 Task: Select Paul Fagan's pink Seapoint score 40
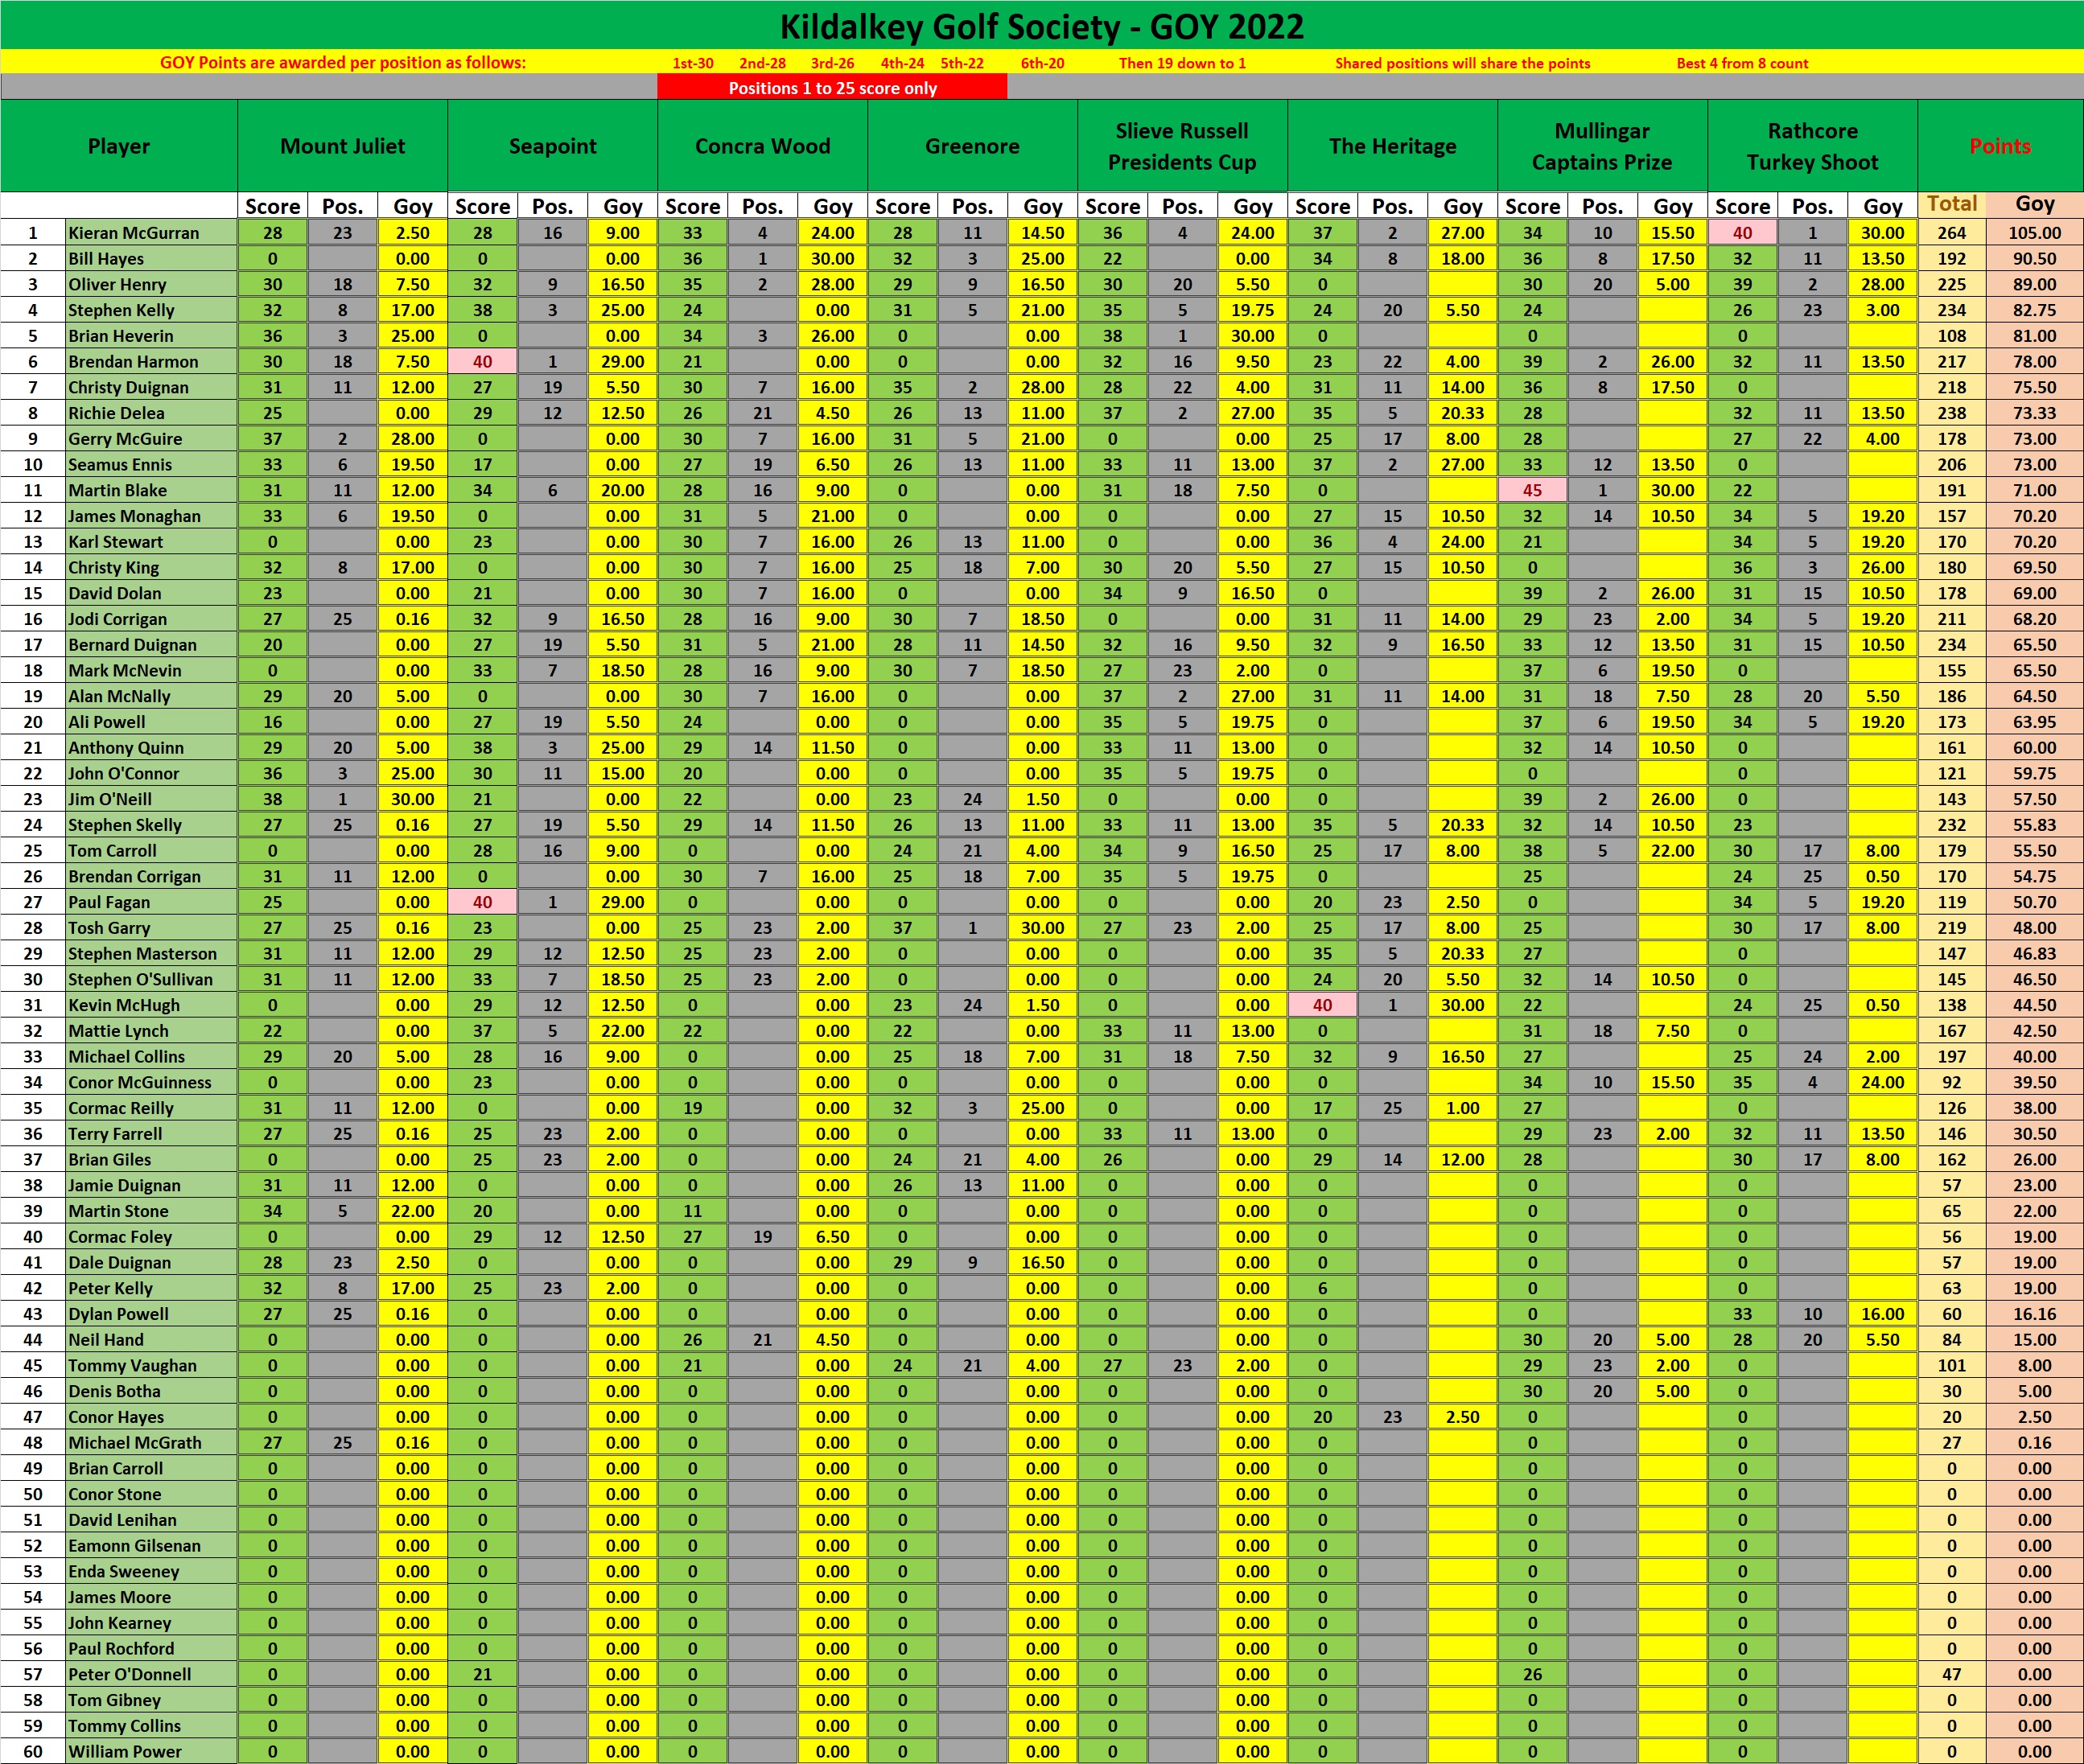pos(482,903)
